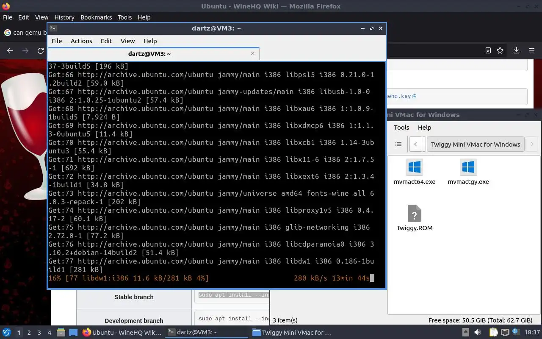Switch to the 'can qemu b' Firefox tab
This screenshot has width=542, height=339.
pos(25,33)
